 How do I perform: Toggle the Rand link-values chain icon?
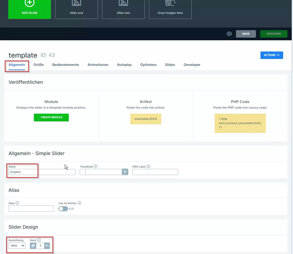(x=33, y=245)
